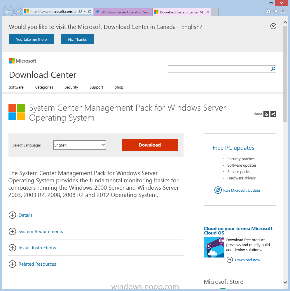Maximize the browser window
This screenshot has width=290, height=291.
point(271,3)
